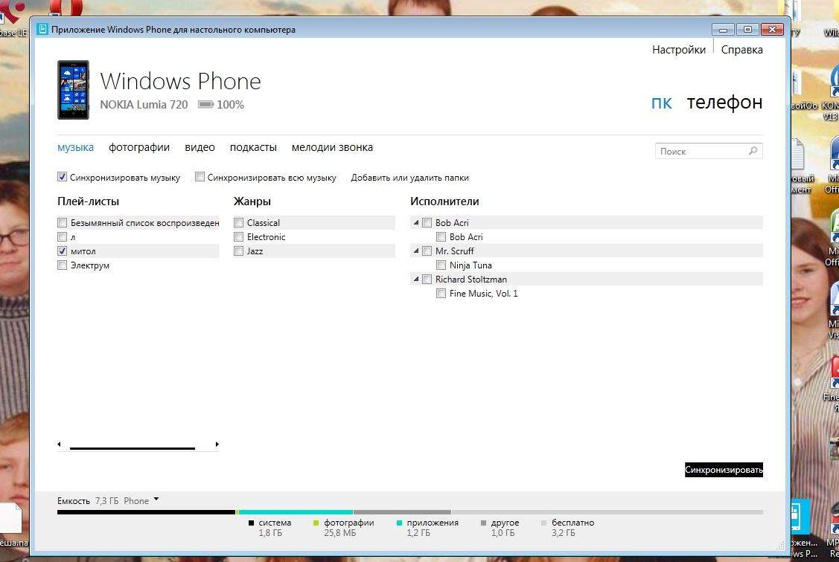Screen dimensions: 839x562
Task: Enable Синхронизировать всю музыку checkbox
Action: (x=200, y=178)
